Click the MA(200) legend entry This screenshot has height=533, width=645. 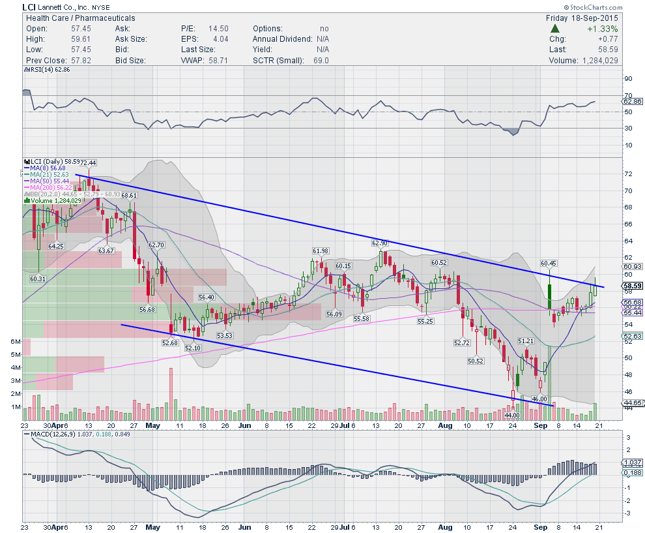click(x=48, y=188)
